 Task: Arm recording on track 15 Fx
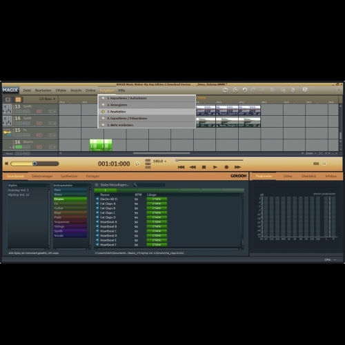(39, 135)
